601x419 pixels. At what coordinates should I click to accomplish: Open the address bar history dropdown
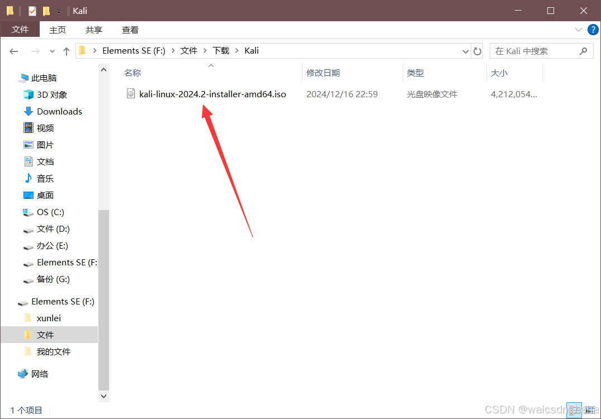click(465, 51)
